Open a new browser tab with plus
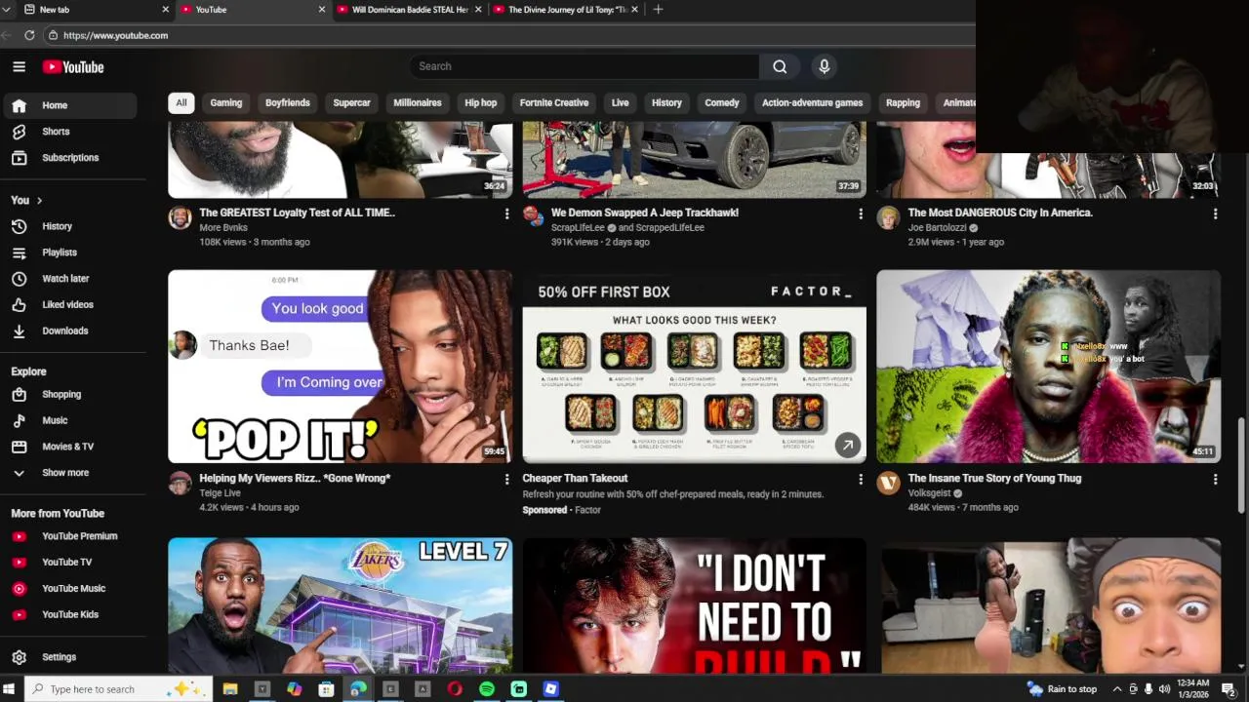This screenshot has height=702, width=1249. 658,10
